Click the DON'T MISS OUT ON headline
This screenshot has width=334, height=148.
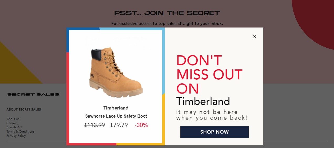(x=209, y=75)
